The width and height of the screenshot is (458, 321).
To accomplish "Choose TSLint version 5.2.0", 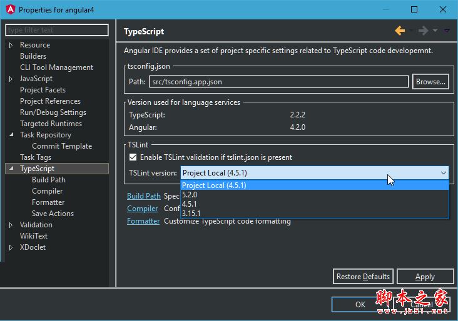I will (x=315, y=195).
